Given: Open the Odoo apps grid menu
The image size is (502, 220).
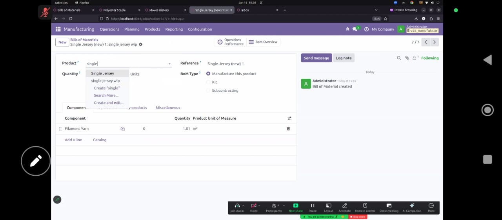Looking at the screenshot, I should click(58, 29).
